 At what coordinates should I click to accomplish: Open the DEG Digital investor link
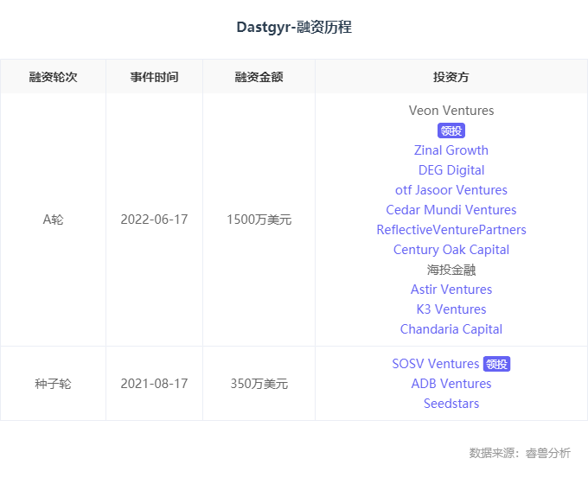pyautogui.click(x=451, y=170)
